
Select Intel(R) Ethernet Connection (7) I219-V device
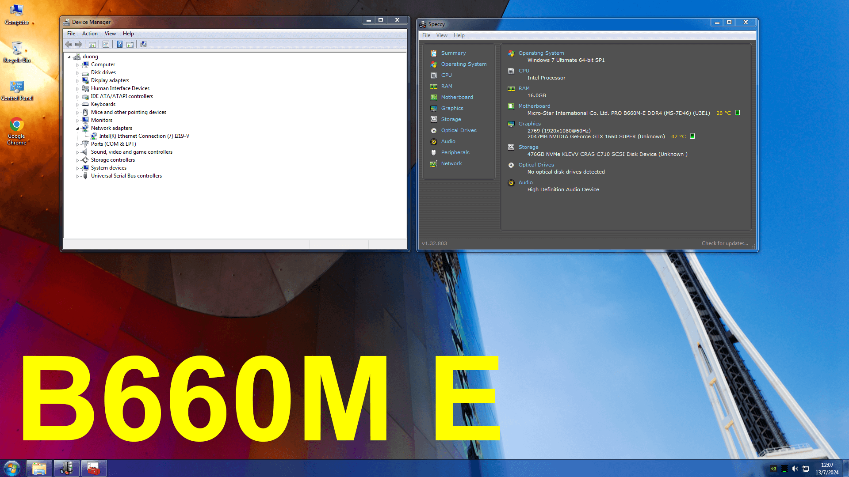click(144, 136)
